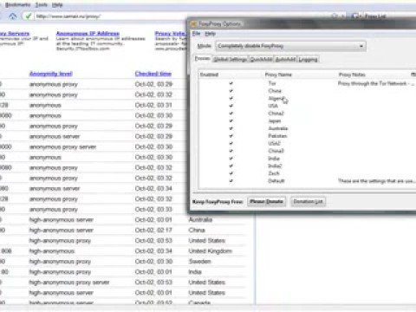Open the Help menu in FoxyProxy Options
This screenshot has width=416, height=312.
(210, 34)
